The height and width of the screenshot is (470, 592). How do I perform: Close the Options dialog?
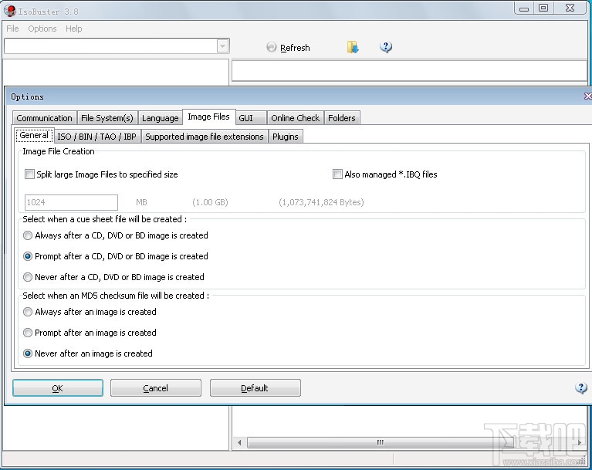587,96
